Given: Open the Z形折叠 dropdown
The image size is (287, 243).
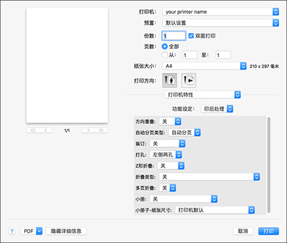Looking at the screenshot, I should (171, 166).
